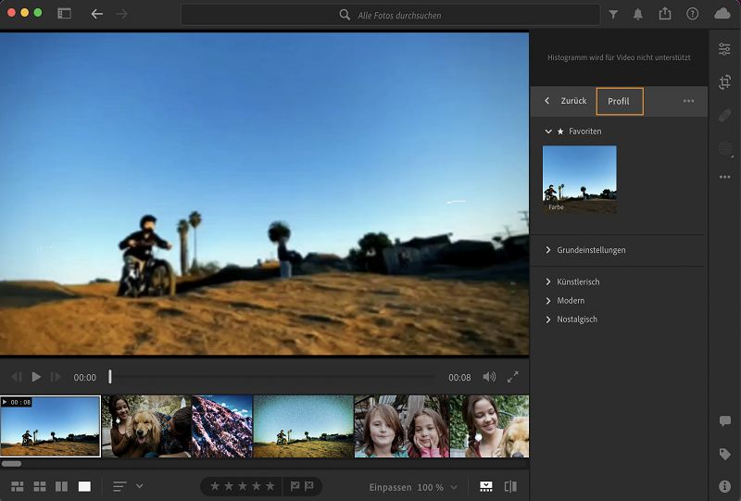The image size is (741, 501).
Task: Select last thumbnail, girl hugging dog
Action: pos(490,426)
